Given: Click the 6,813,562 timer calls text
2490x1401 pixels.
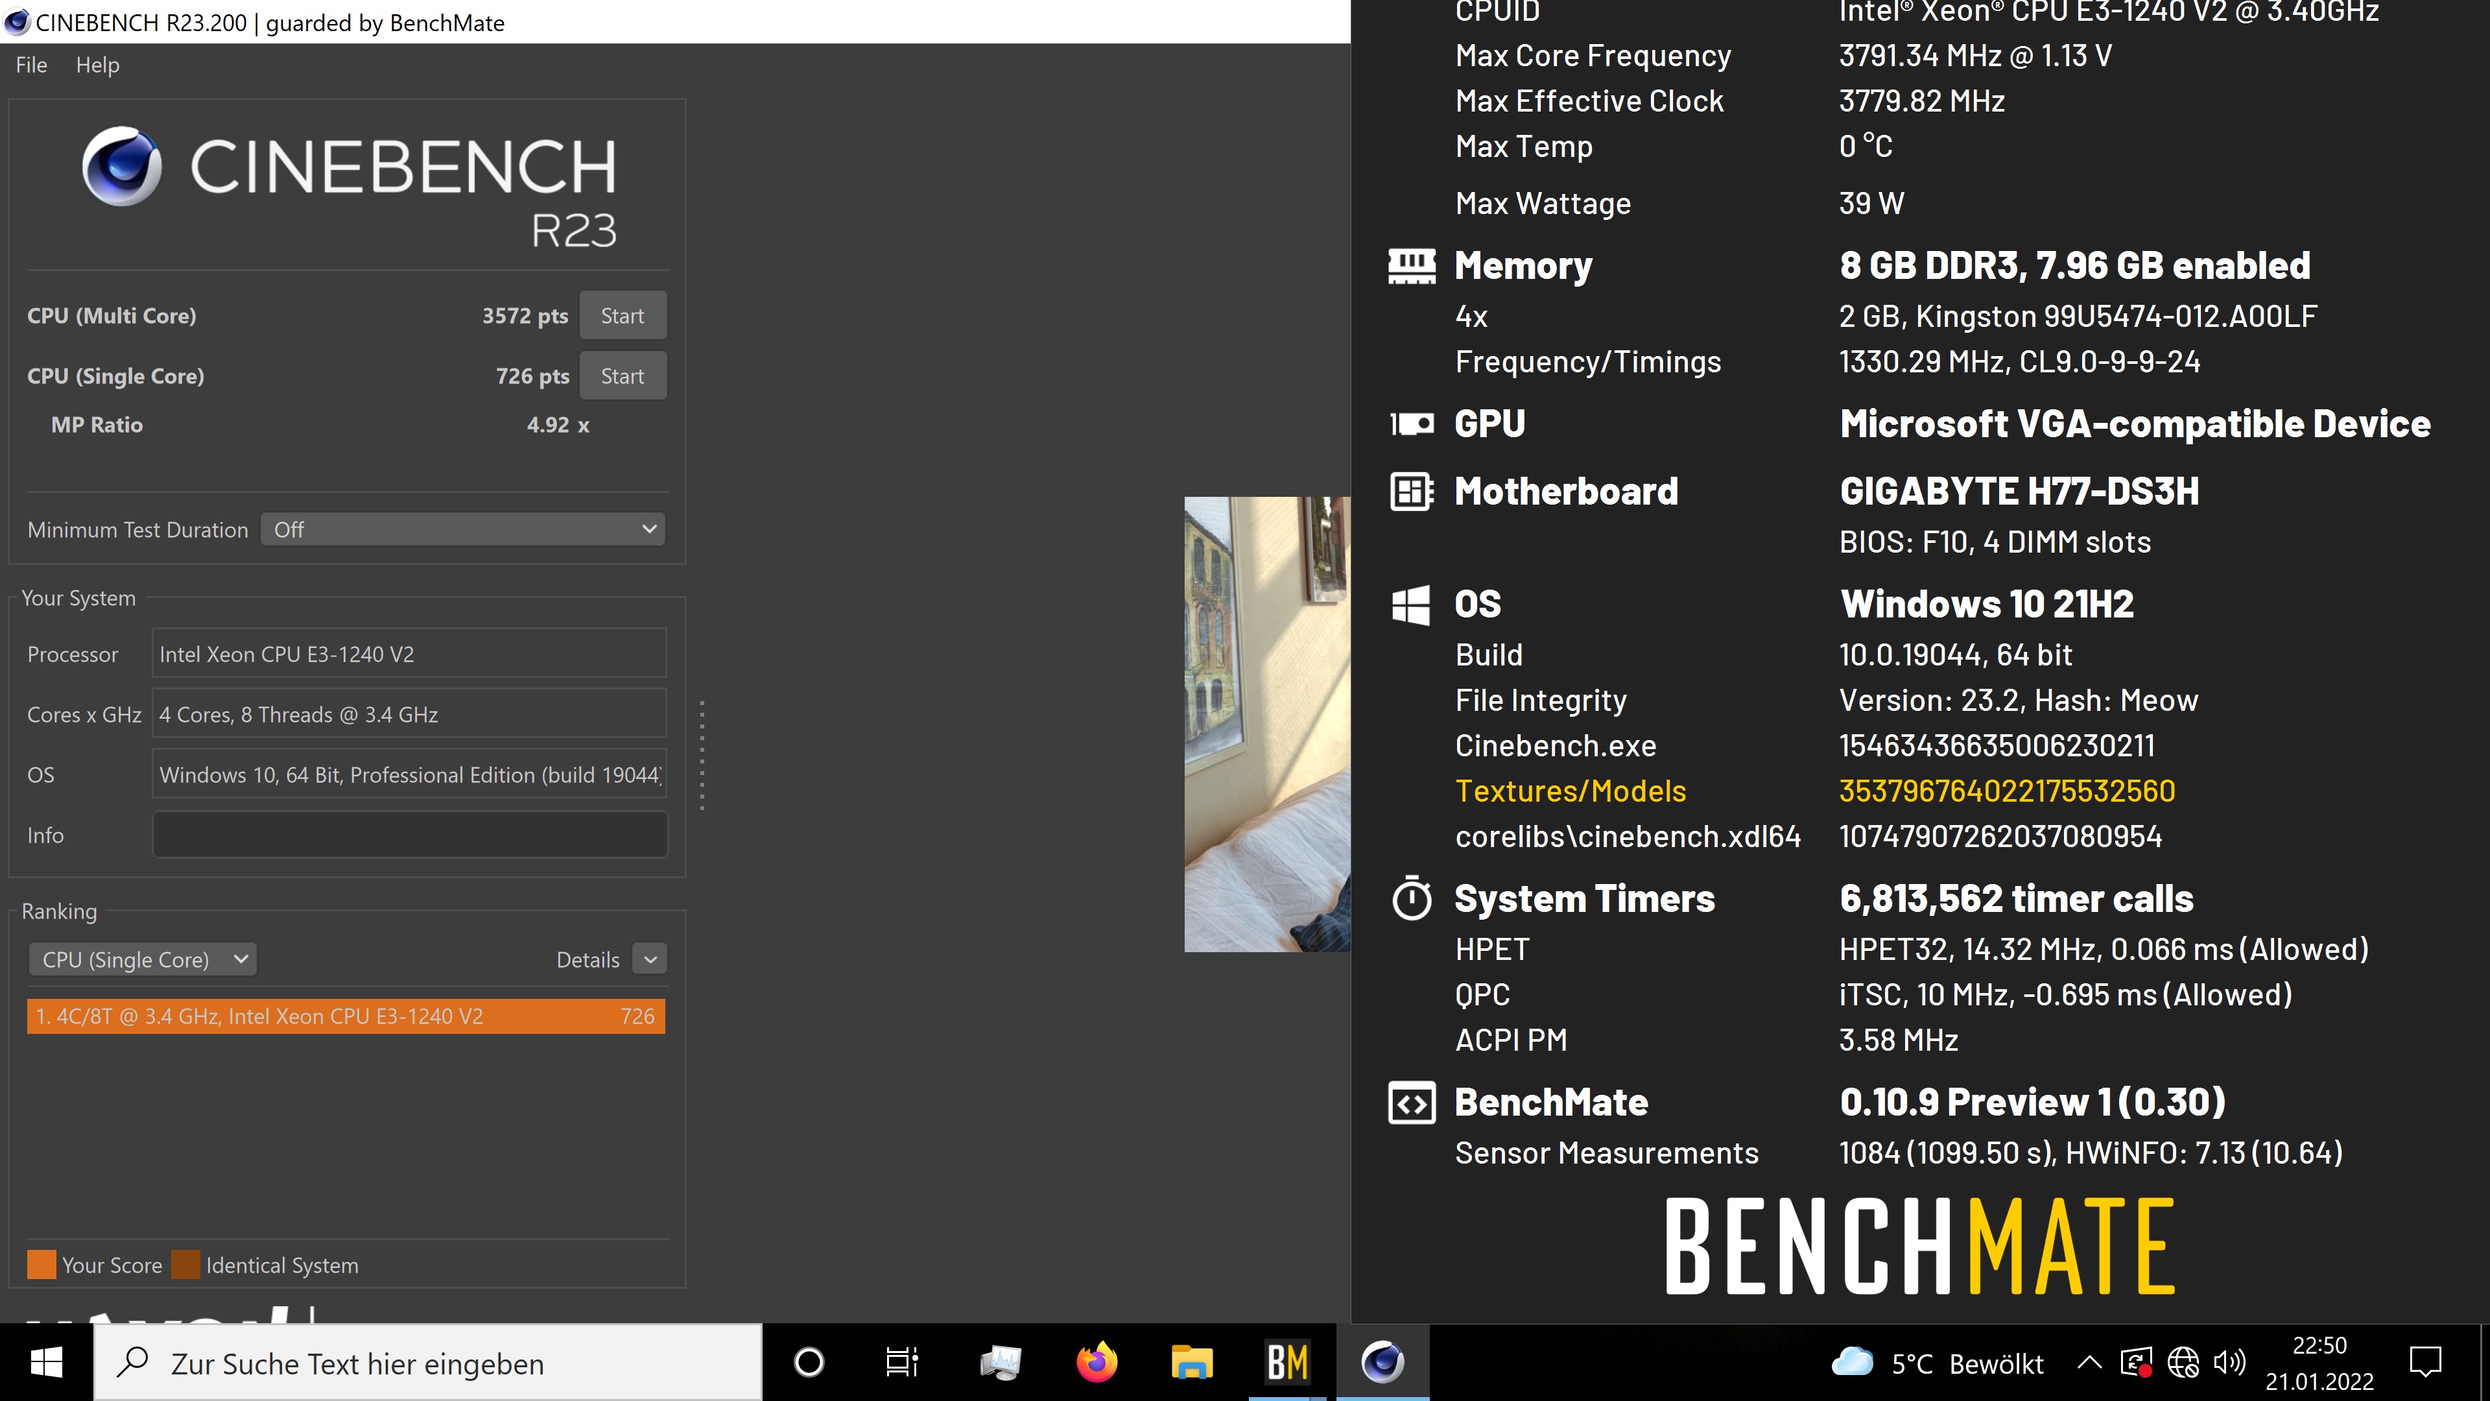Looking at the screenshot, I should point(2017,898).
